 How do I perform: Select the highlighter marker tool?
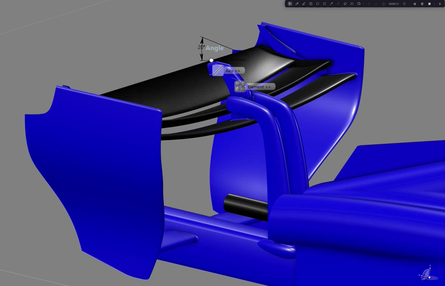(304, 4)
